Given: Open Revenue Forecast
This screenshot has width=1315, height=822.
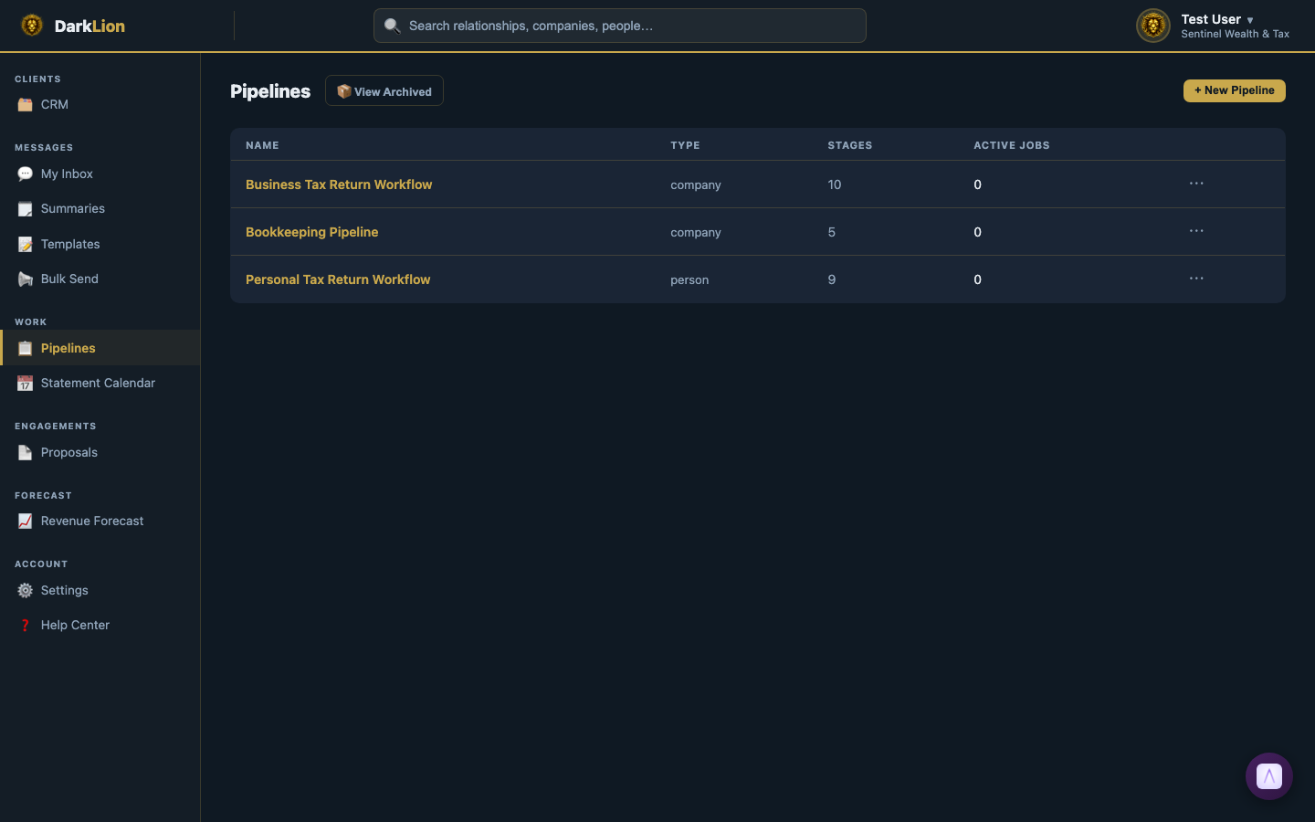Looking at the screenshot, I should click(x=100, y=521).
